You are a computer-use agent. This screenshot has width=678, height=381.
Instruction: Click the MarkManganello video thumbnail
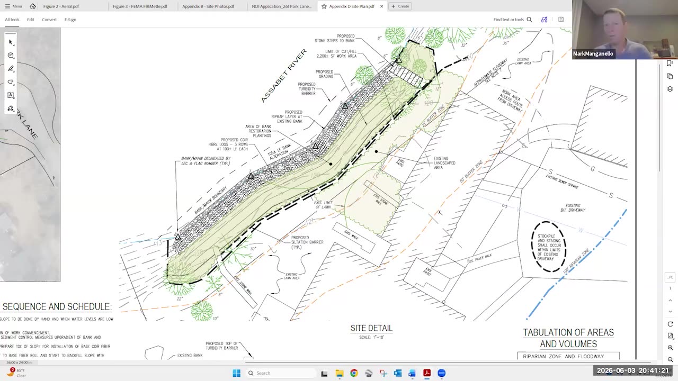coord(625,29)
